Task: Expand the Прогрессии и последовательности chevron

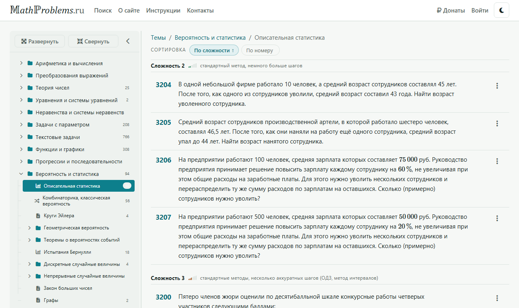Action: [21, 161]
